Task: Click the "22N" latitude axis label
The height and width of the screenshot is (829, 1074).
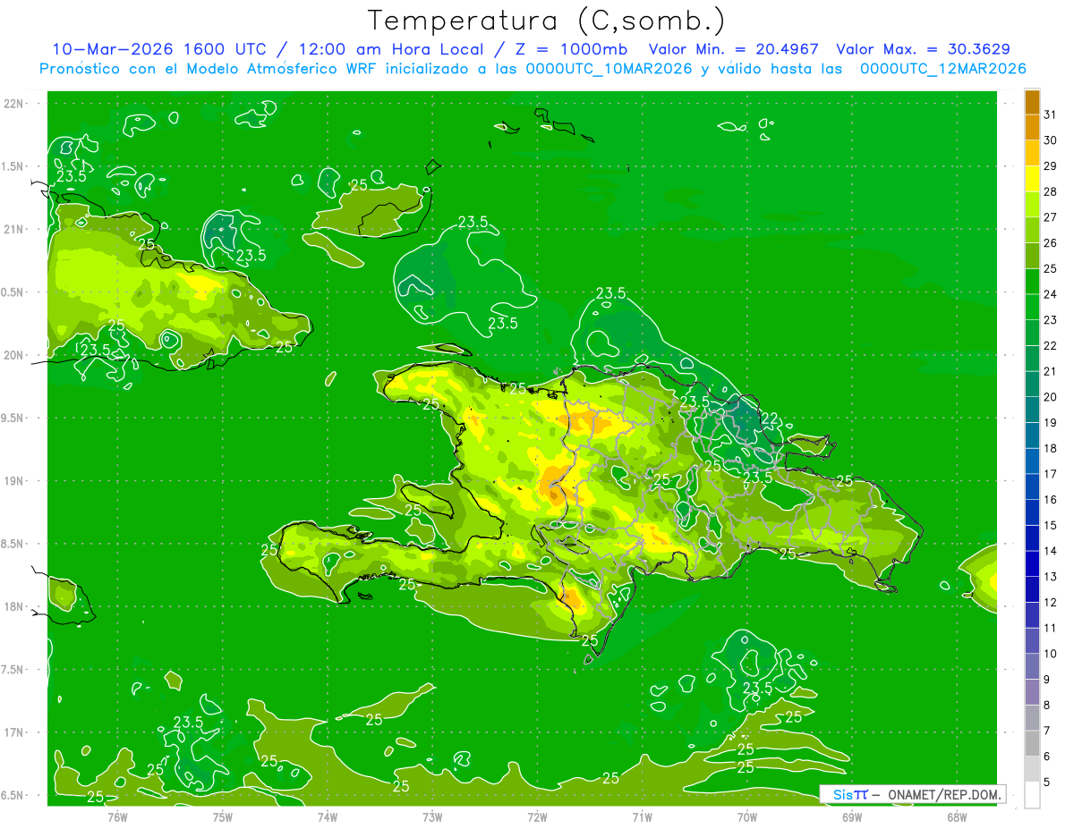Action: tap(13, 104)
